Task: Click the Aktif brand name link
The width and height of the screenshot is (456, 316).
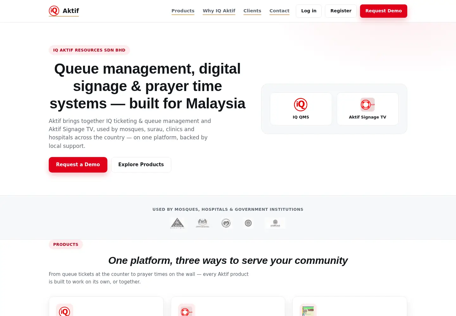Action: (71, 11)
